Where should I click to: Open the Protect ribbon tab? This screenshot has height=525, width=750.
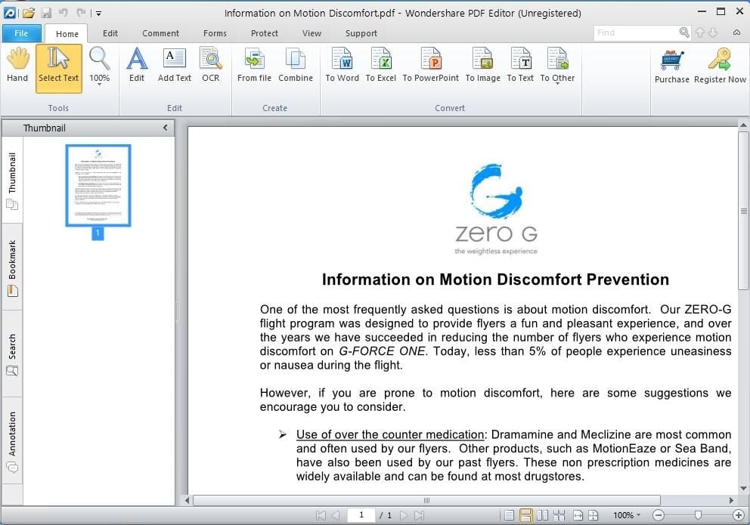(265, 33)
